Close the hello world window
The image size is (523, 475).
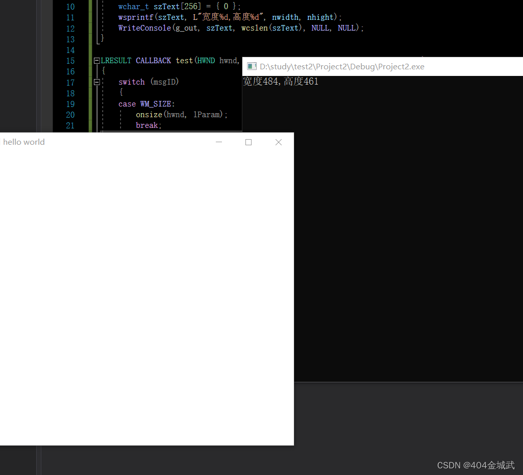[278, 142]
